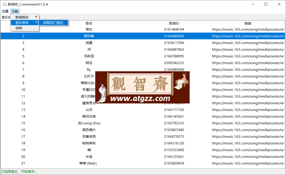Select song 常态 in first row

pos(89,29)
